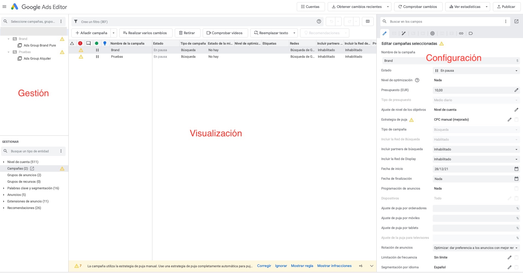
Task: Open the label tag icon tab
Action: (x=470, y=33)
